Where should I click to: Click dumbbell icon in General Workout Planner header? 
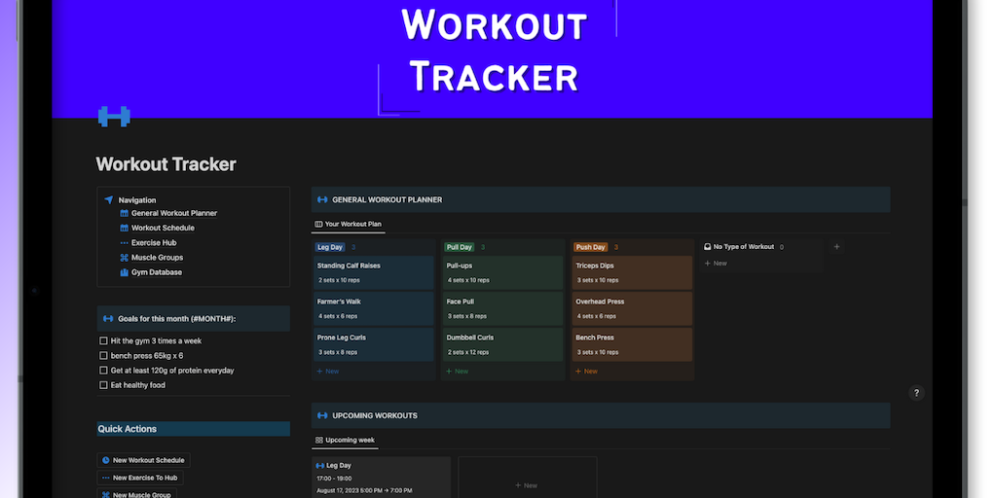click(x=322, y=199)
